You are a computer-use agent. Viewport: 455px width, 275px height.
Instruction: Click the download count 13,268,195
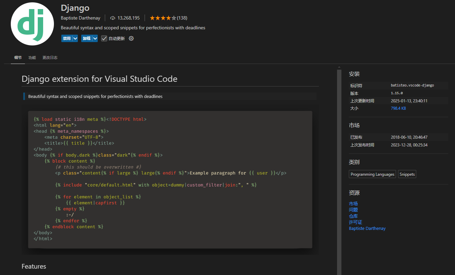point(128,18)
